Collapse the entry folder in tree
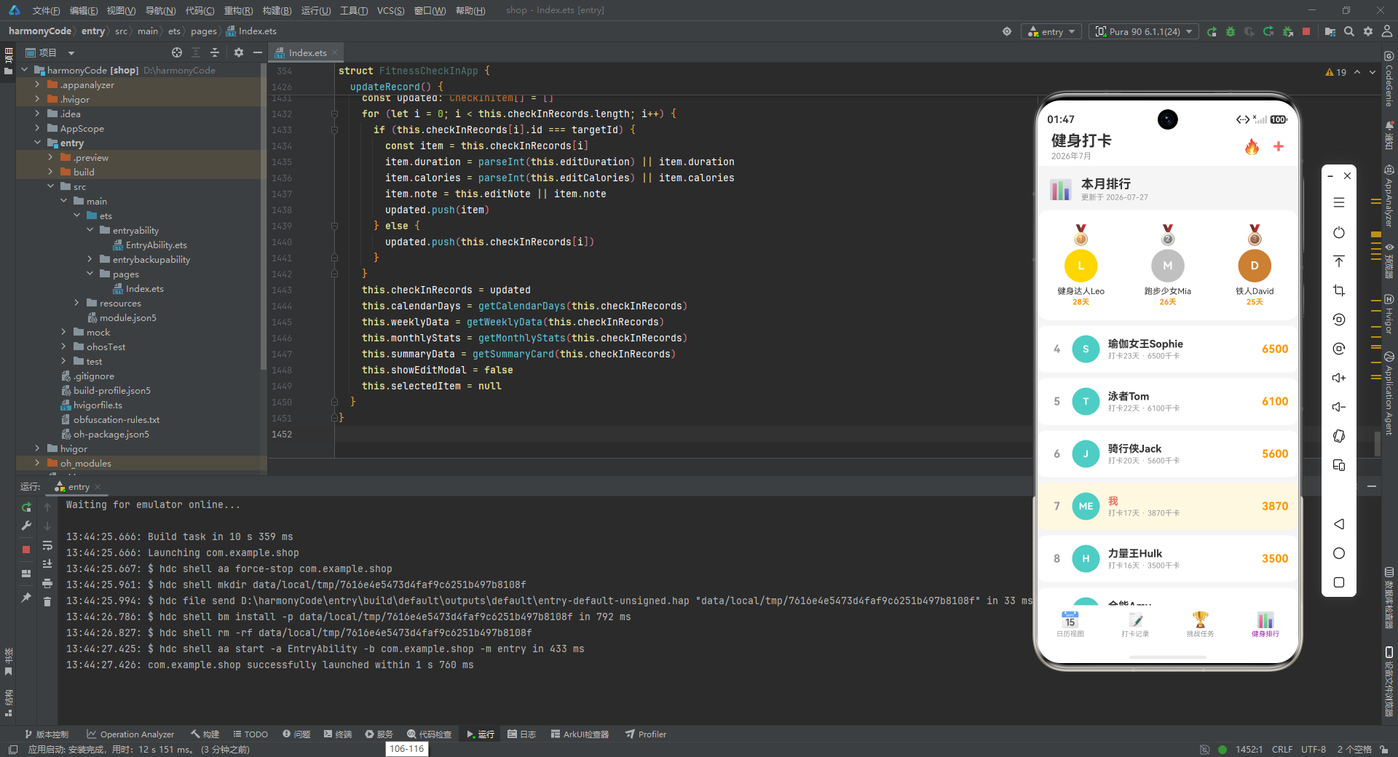Screen dimensions: 1398x757 pos(37,143)
